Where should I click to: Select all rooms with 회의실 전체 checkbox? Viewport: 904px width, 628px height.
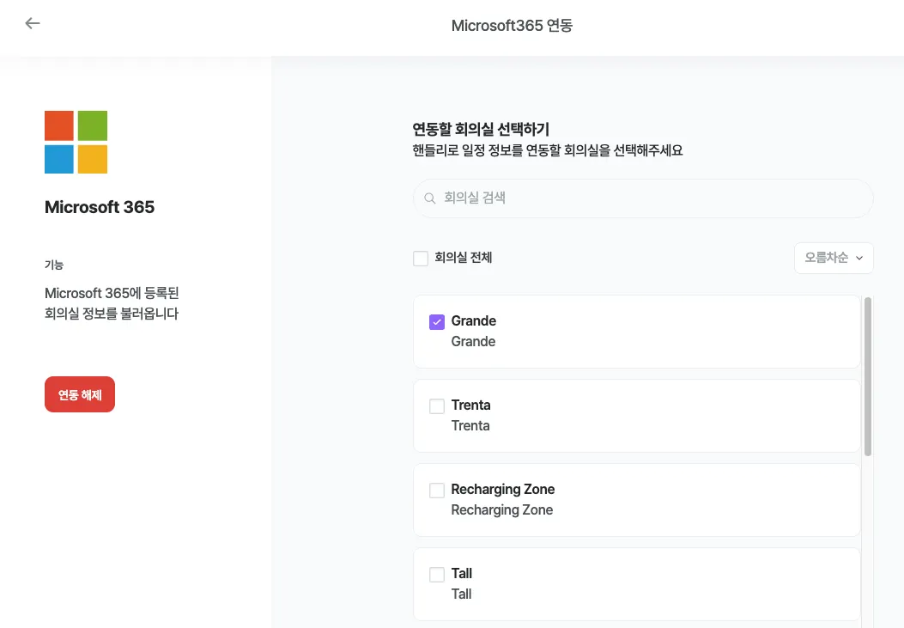coord(421,258)
